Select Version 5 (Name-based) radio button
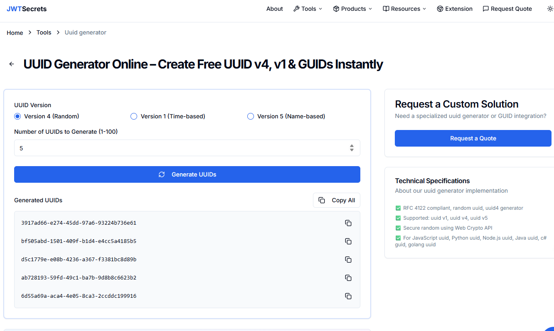Screen dimensions: 554x331 pyautogui.click(x=251, y=116)
